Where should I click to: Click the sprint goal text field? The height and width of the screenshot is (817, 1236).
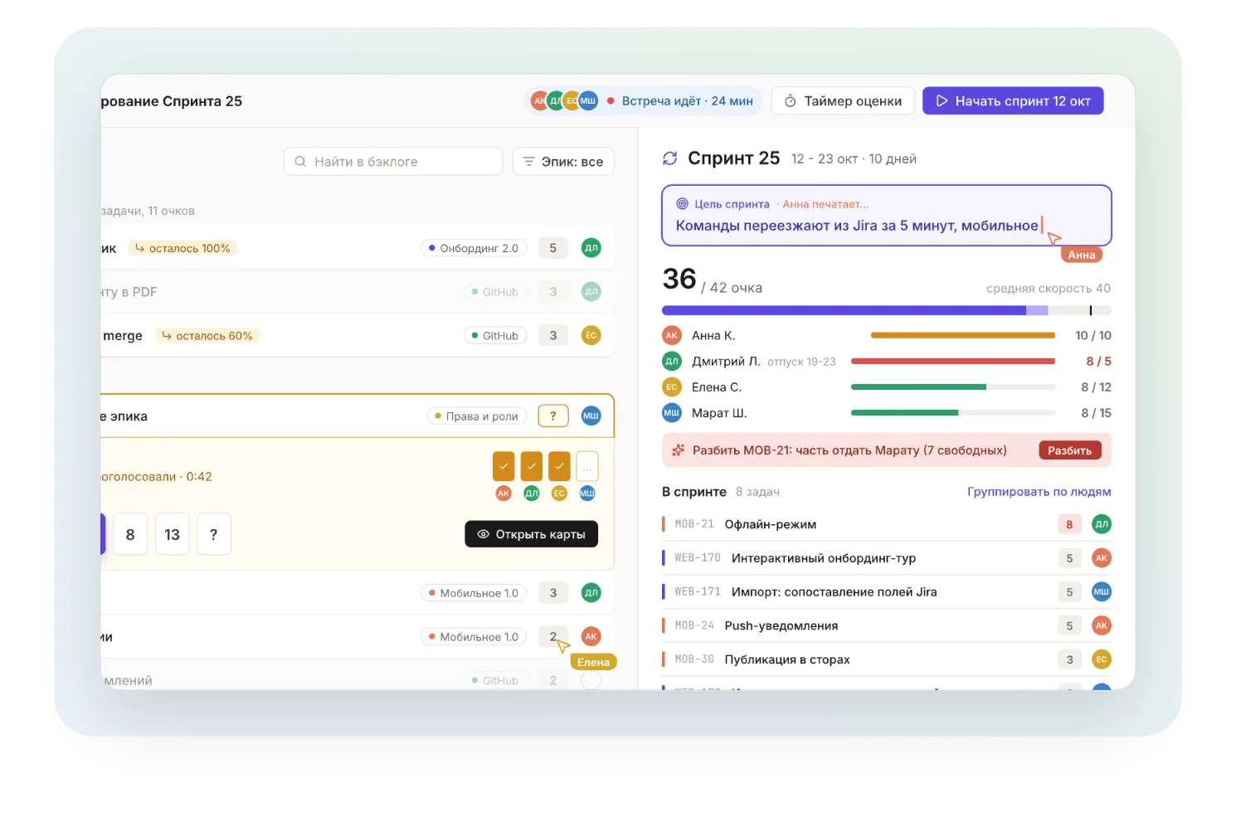(887, 216)
